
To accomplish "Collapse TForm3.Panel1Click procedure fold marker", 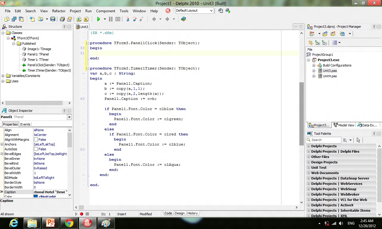I will click(x=88, y=43).
